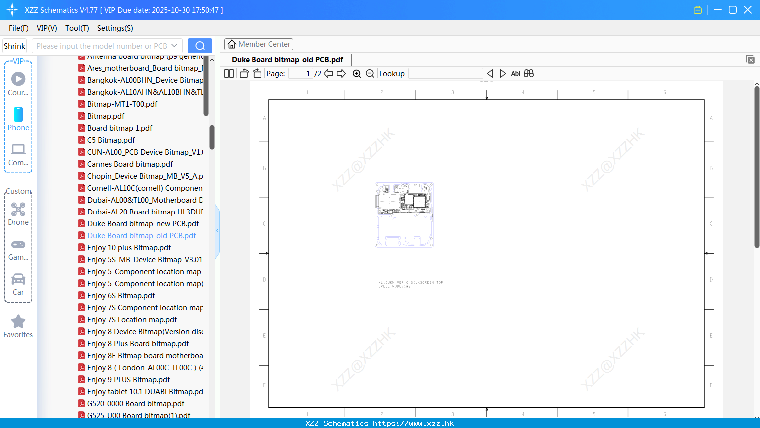Screen dimensions: 760x428
Task: Click the blue search button
Action: [200, 46]
